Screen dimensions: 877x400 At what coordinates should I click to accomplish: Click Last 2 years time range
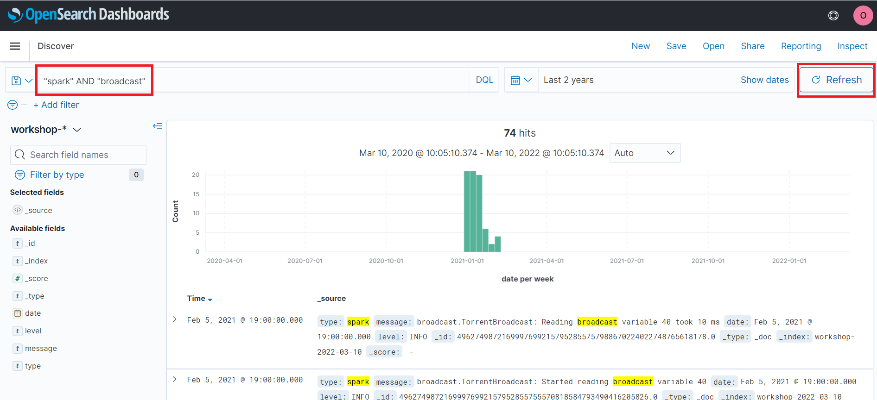click(568, 80)
